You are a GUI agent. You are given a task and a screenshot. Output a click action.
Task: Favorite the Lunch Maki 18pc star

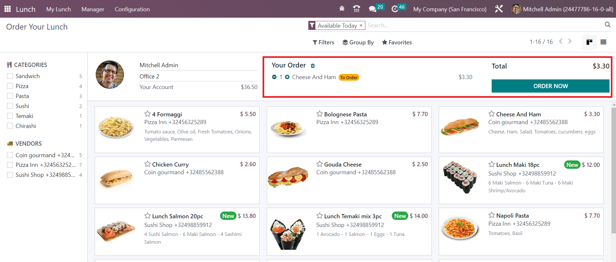492,164
